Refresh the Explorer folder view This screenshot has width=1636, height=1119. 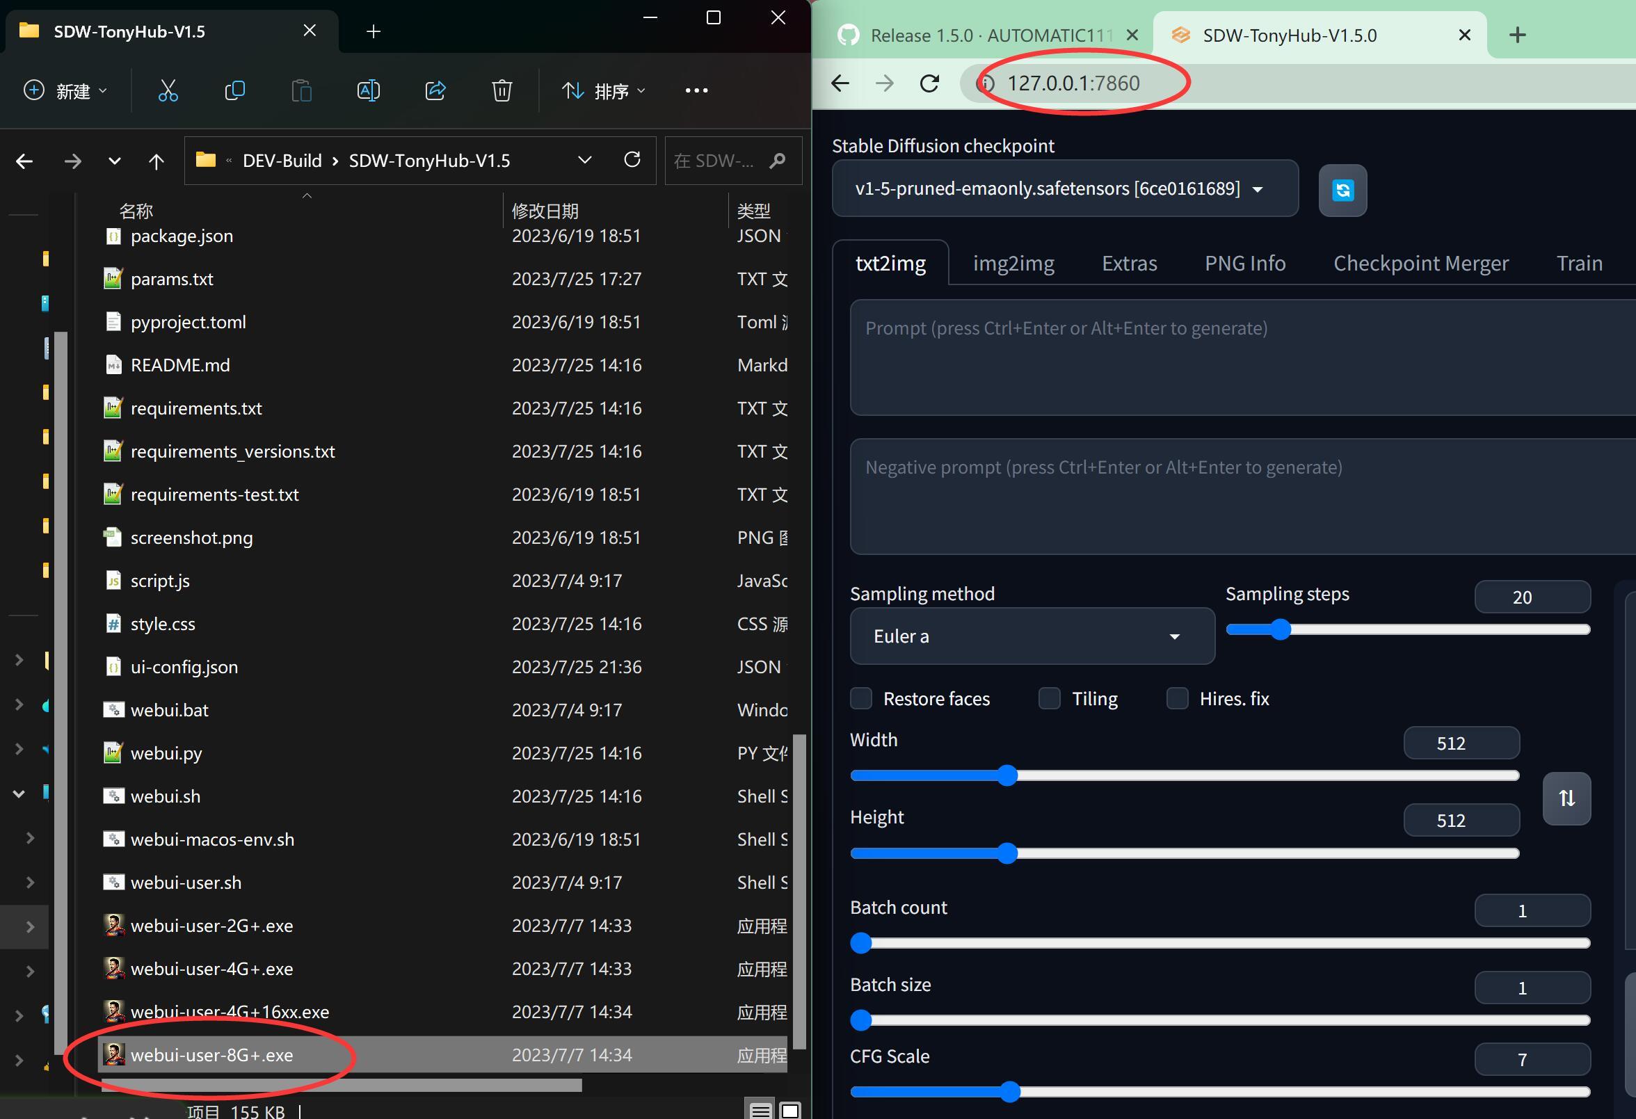632,160
